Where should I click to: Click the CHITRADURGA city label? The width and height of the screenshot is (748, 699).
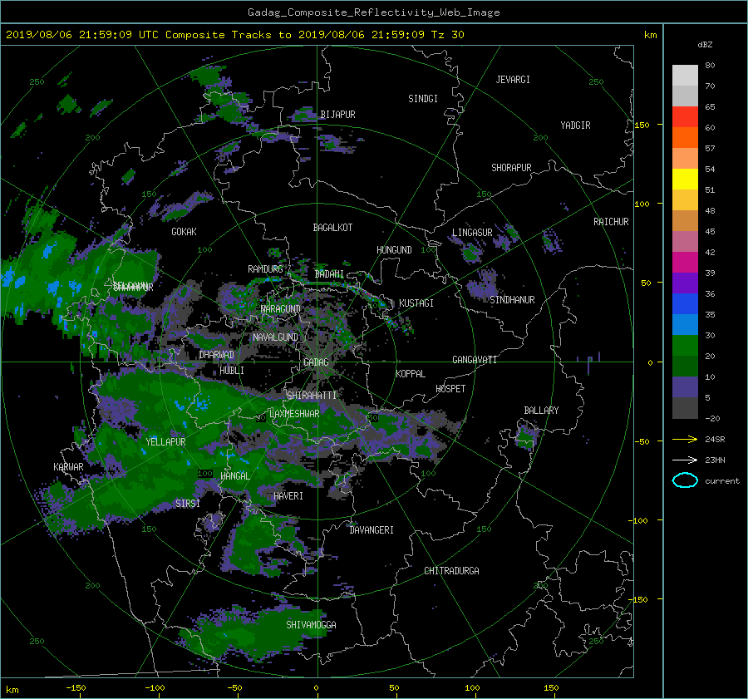(x=451, y=571)
